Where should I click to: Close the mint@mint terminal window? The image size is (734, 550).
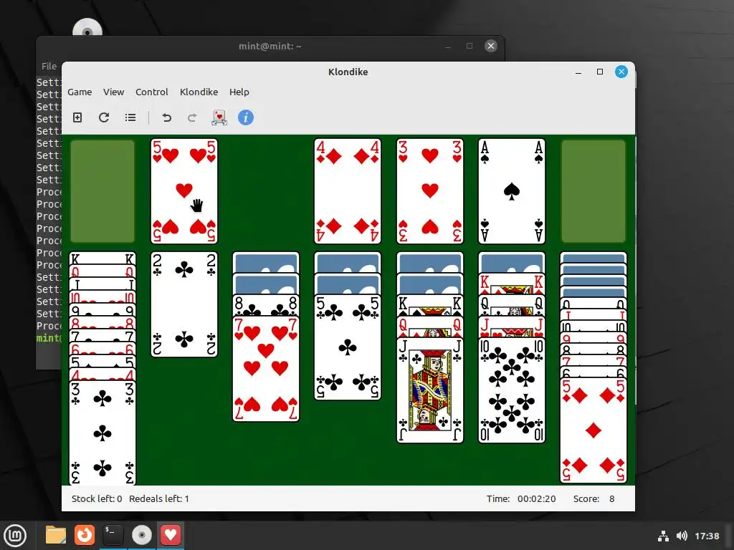490,46
